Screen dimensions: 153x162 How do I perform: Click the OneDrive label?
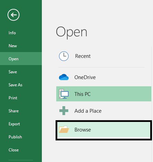[x=85, y=77]
